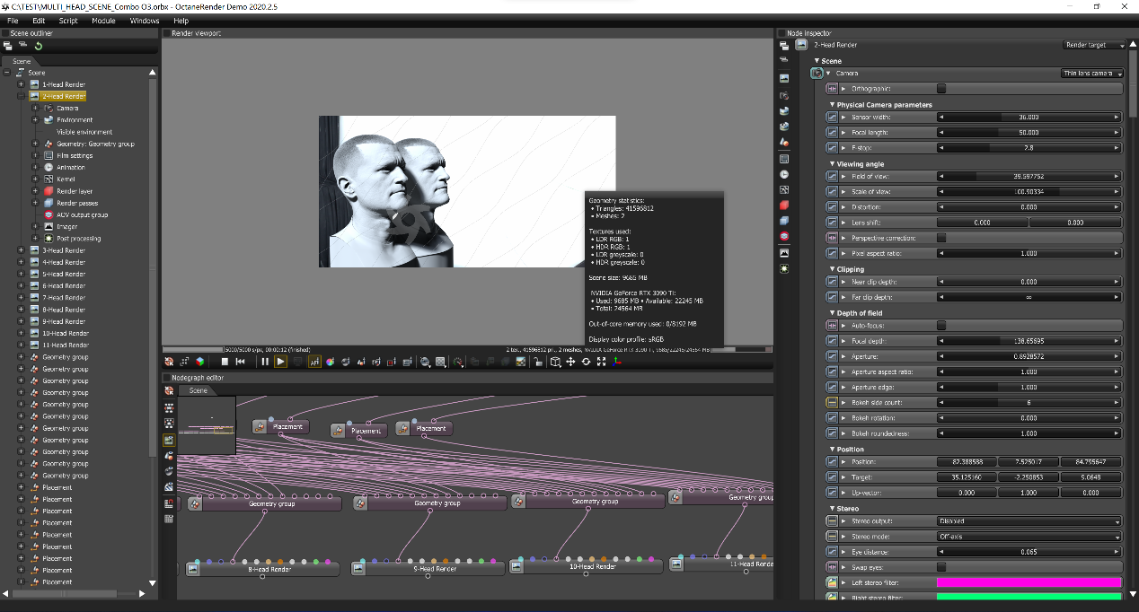1139x612 pixels.
Task: Click the Animation clock icon in inspector sidebar
Action: [784, 173]
